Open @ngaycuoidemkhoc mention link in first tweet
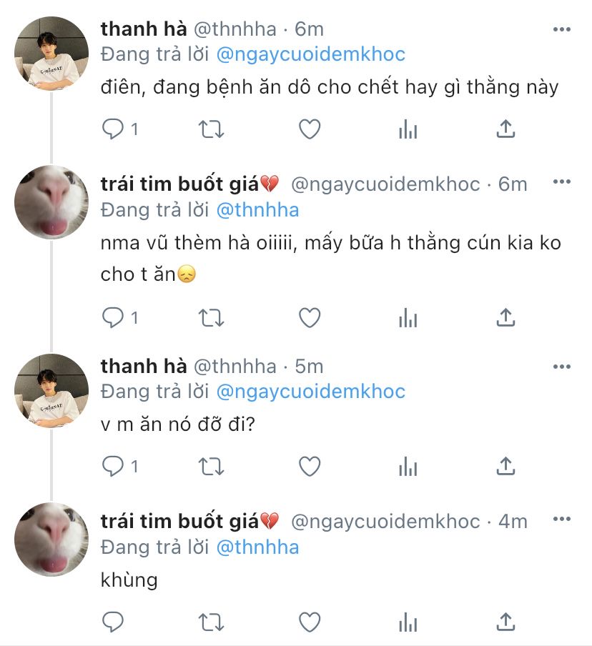The height and width of the screenshot is (646, 592). point(310,54)
